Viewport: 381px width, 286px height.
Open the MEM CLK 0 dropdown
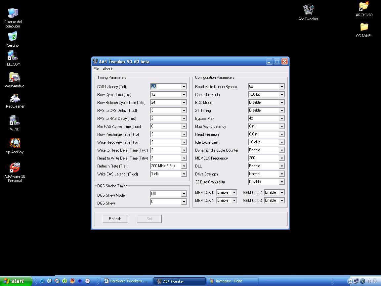tap(234, 193)
